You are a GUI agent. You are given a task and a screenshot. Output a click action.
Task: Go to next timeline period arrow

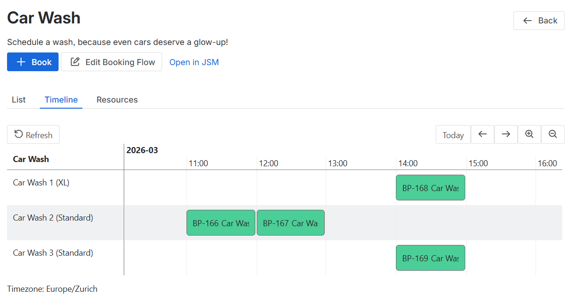[506, 134]
